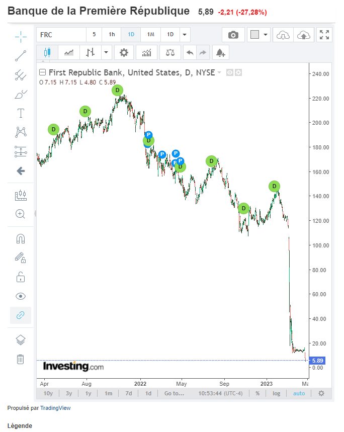
Task: Click the load chart cloud download icon
Action: tap(283, 35)
